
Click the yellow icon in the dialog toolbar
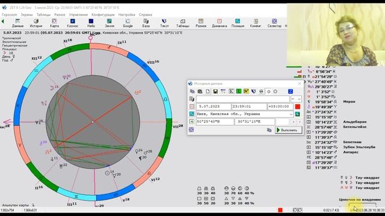pyautogui.click(x=246, y=91)
